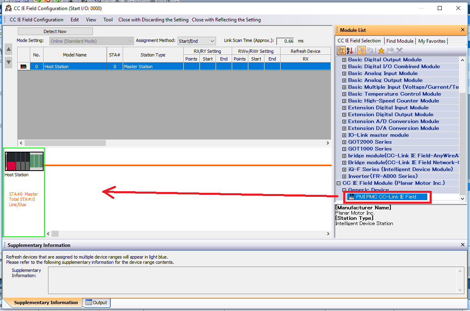Viewport: 470px width, 311px height.
Task: Select the Host Station graphic in diagram
Action: point(24,161)
